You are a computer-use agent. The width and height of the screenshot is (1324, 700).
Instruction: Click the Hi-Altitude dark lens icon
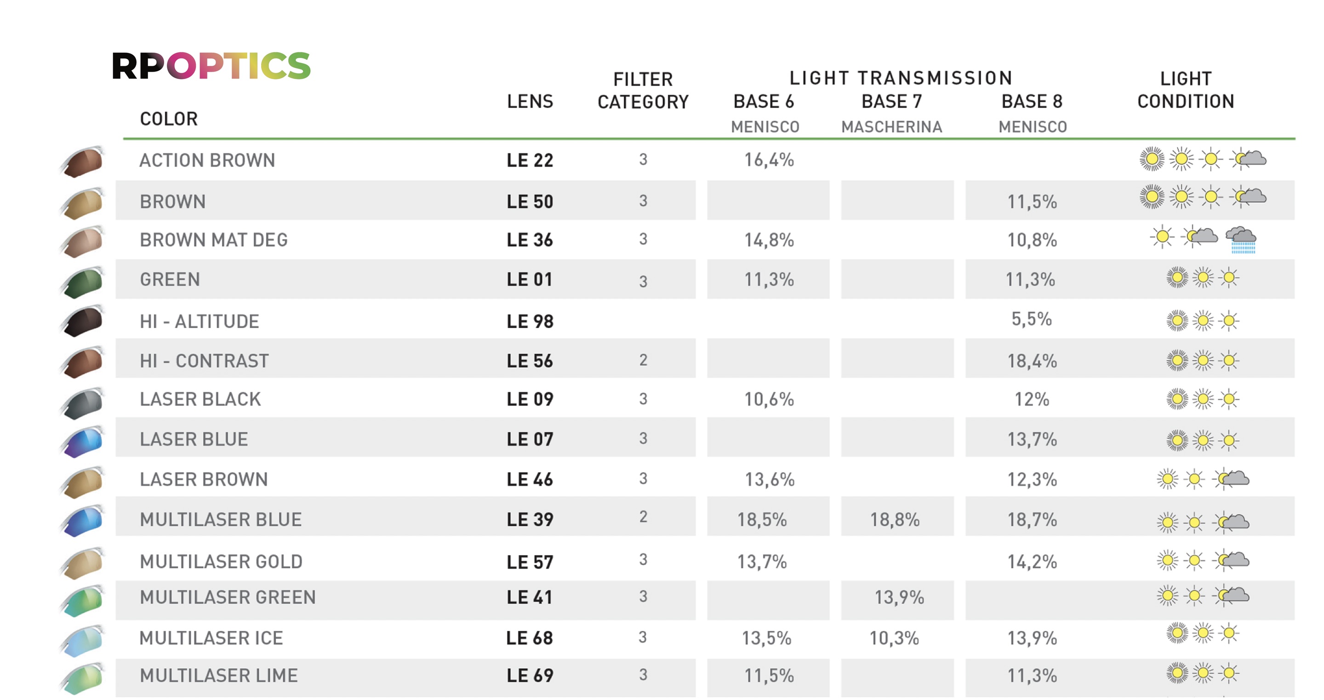tap(84, 321)
